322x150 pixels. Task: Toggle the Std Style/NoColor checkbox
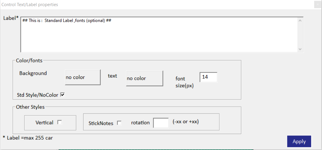(63, 95)
